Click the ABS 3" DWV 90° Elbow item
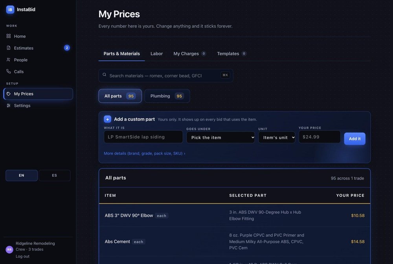Image resolution: width=393 pixels, height=264 pixels. click(129, 215)
